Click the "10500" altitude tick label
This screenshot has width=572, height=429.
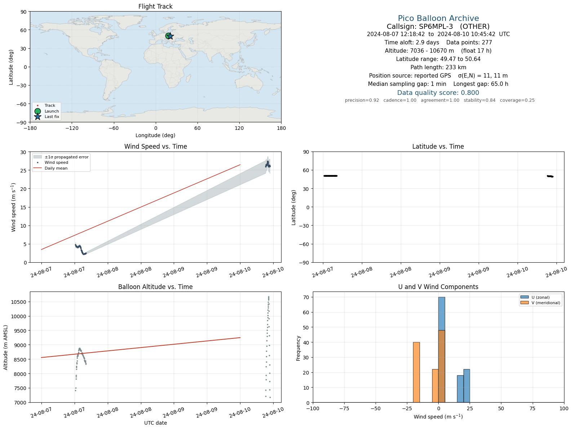click(x=19, y=302)
